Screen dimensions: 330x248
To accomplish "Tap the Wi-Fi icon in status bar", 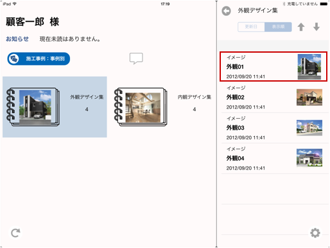I will click(x=15, y=4).
